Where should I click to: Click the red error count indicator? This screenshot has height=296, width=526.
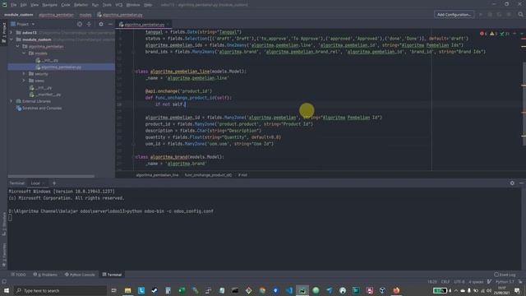(x=483, y=34)
